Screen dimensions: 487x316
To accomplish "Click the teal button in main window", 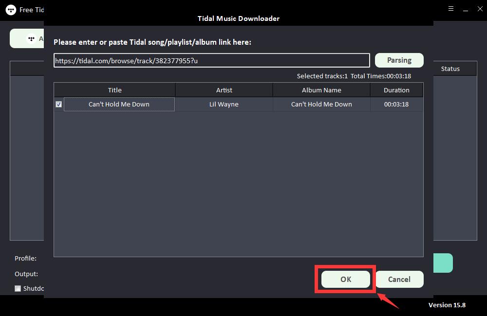I will pyautogui.click(x=443, y=263).
